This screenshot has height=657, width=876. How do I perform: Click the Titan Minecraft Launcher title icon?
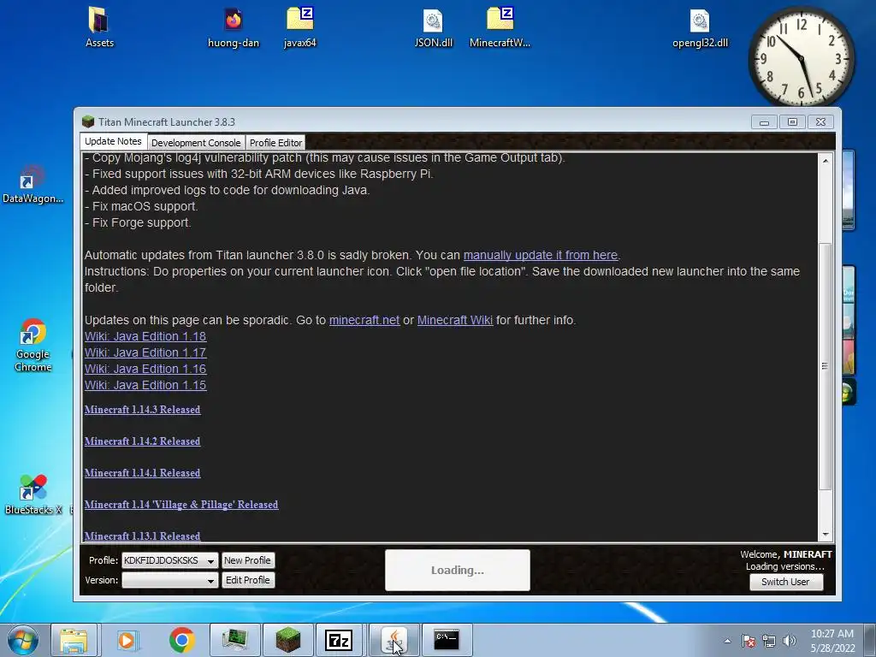click(88, 121)
